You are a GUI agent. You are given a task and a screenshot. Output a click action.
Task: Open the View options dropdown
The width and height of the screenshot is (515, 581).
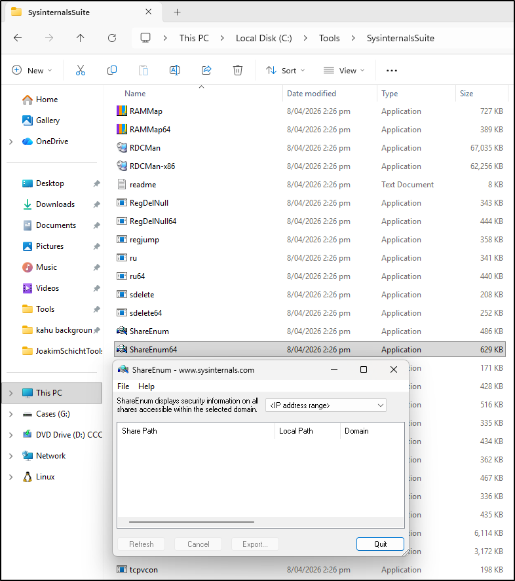(344, 70)
